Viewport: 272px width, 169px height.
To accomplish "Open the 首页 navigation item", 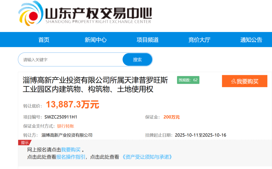I will click(44, 40).
